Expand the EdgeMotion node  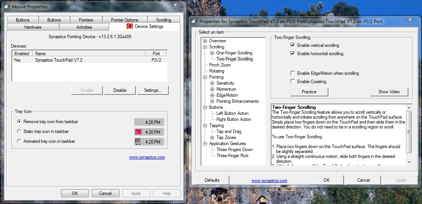[x=212, y=96]
